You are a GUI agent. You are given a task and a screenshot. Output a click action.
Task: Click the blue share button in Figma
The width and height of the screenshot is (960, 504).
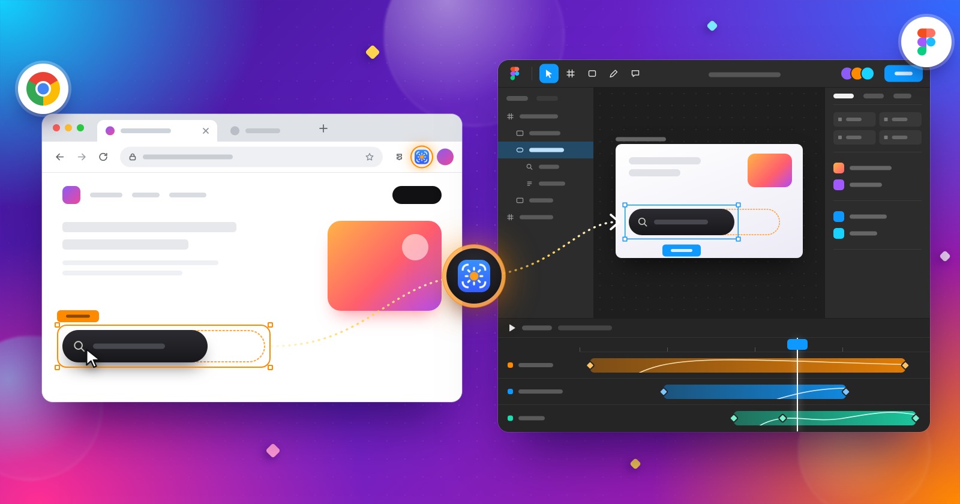[904, 74]
